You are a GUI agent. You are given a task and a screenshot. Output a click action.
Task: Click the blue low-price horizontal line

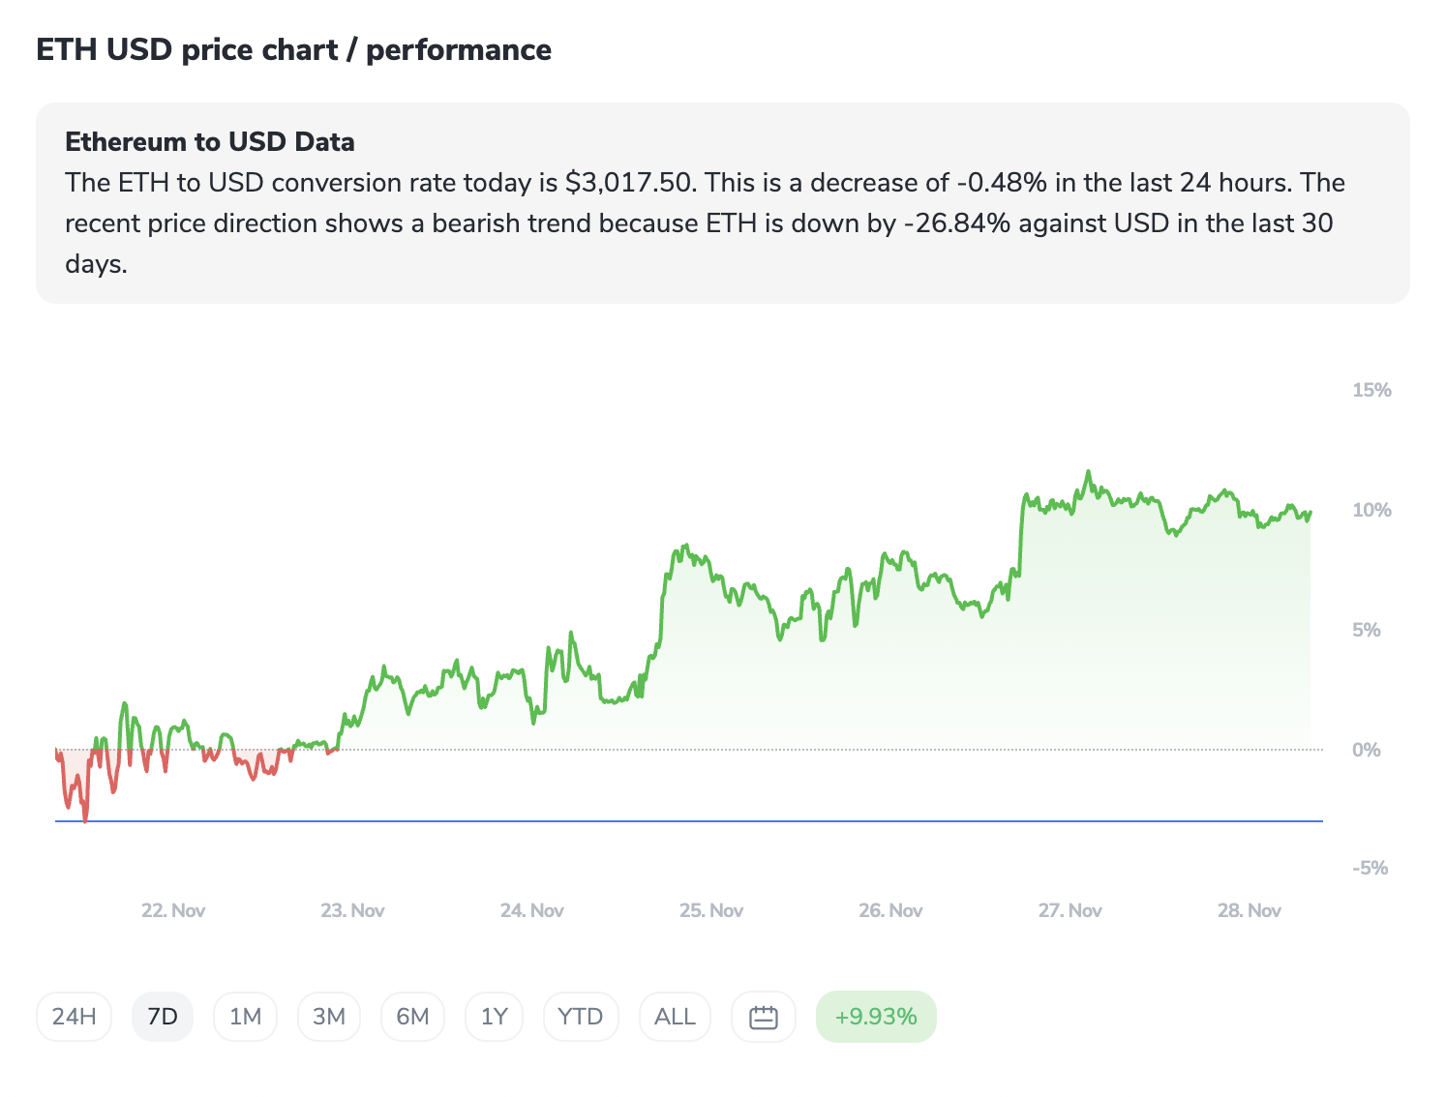tap(678, 821)
